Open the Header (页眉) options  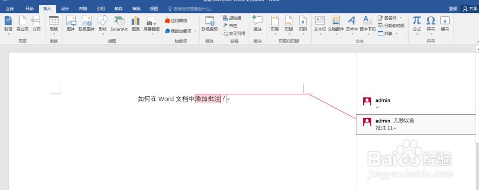(x=274, y=25)
